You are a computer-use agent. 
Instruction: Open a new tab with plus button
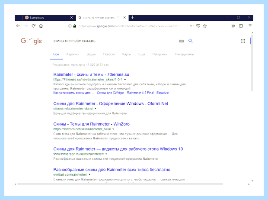point(133,17)
